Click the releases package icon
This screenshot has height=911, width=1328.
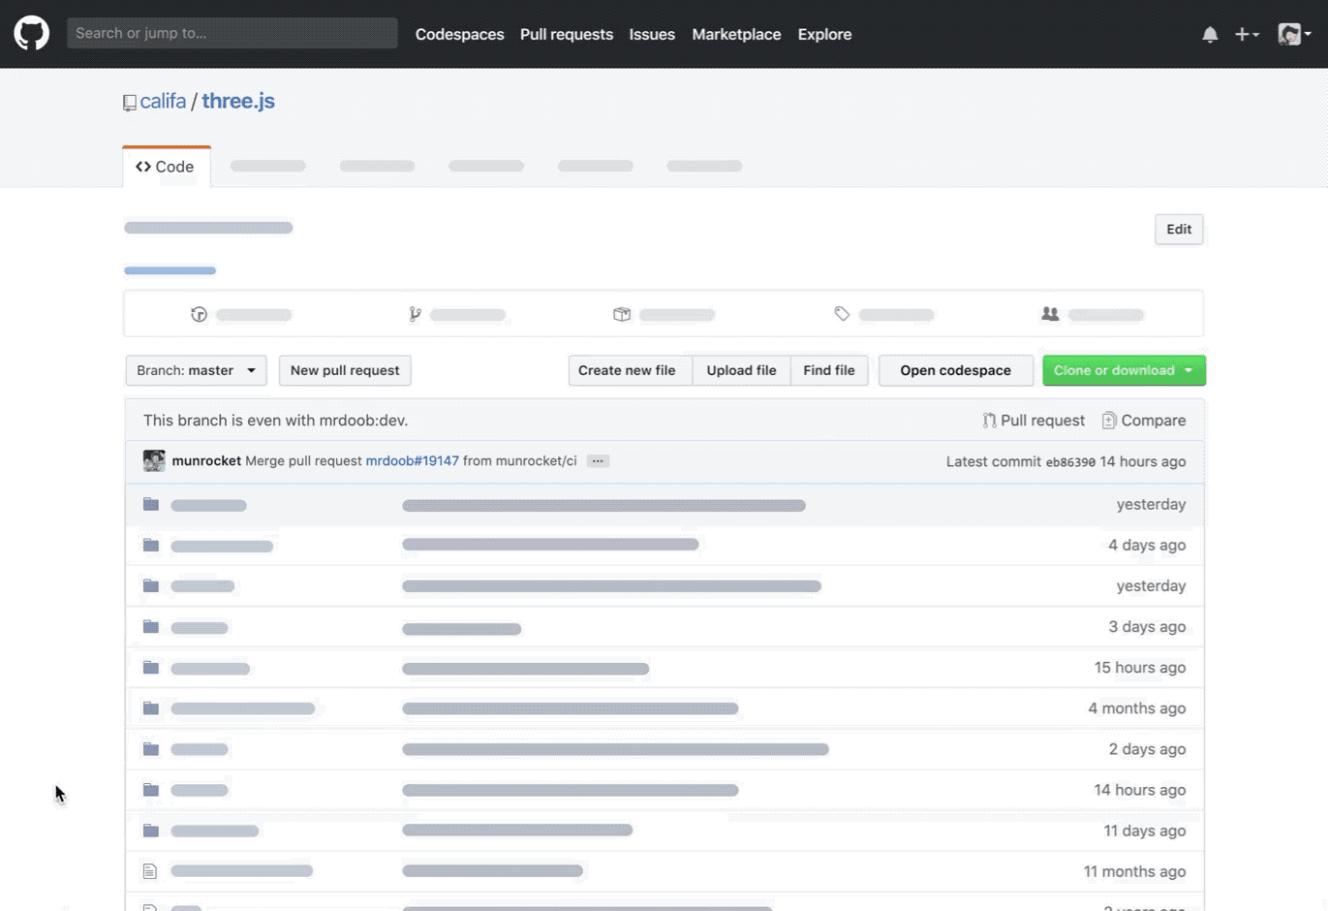click(x=622, y=314)
